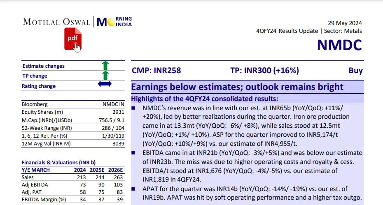Viewport: 383px width, 205px height.
Task: Click Rel. Per value '1/30/119'
Action: point(113,136)
